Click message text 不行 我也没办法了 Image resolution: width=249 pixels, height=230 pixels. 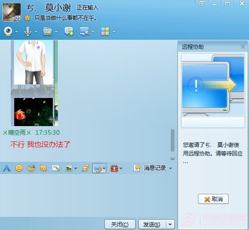click(40, 145)
